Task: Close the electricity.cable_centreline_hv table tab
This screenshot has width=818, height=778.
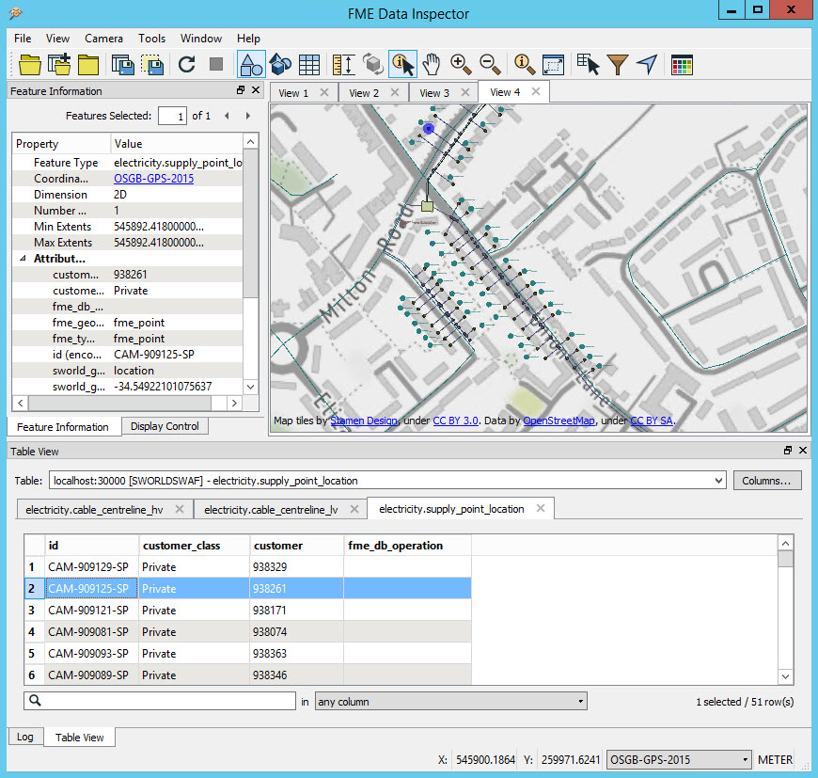Action: [x=180, y=509]
